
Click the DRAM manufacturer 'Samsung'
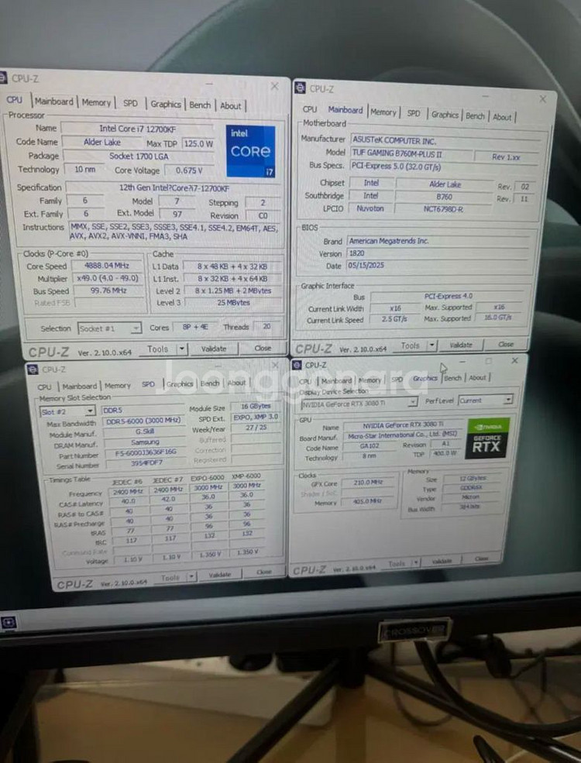[x=145, y=442]
